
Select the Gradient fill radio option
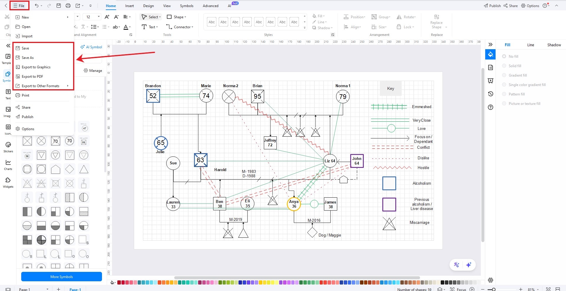tap(504, 75)
